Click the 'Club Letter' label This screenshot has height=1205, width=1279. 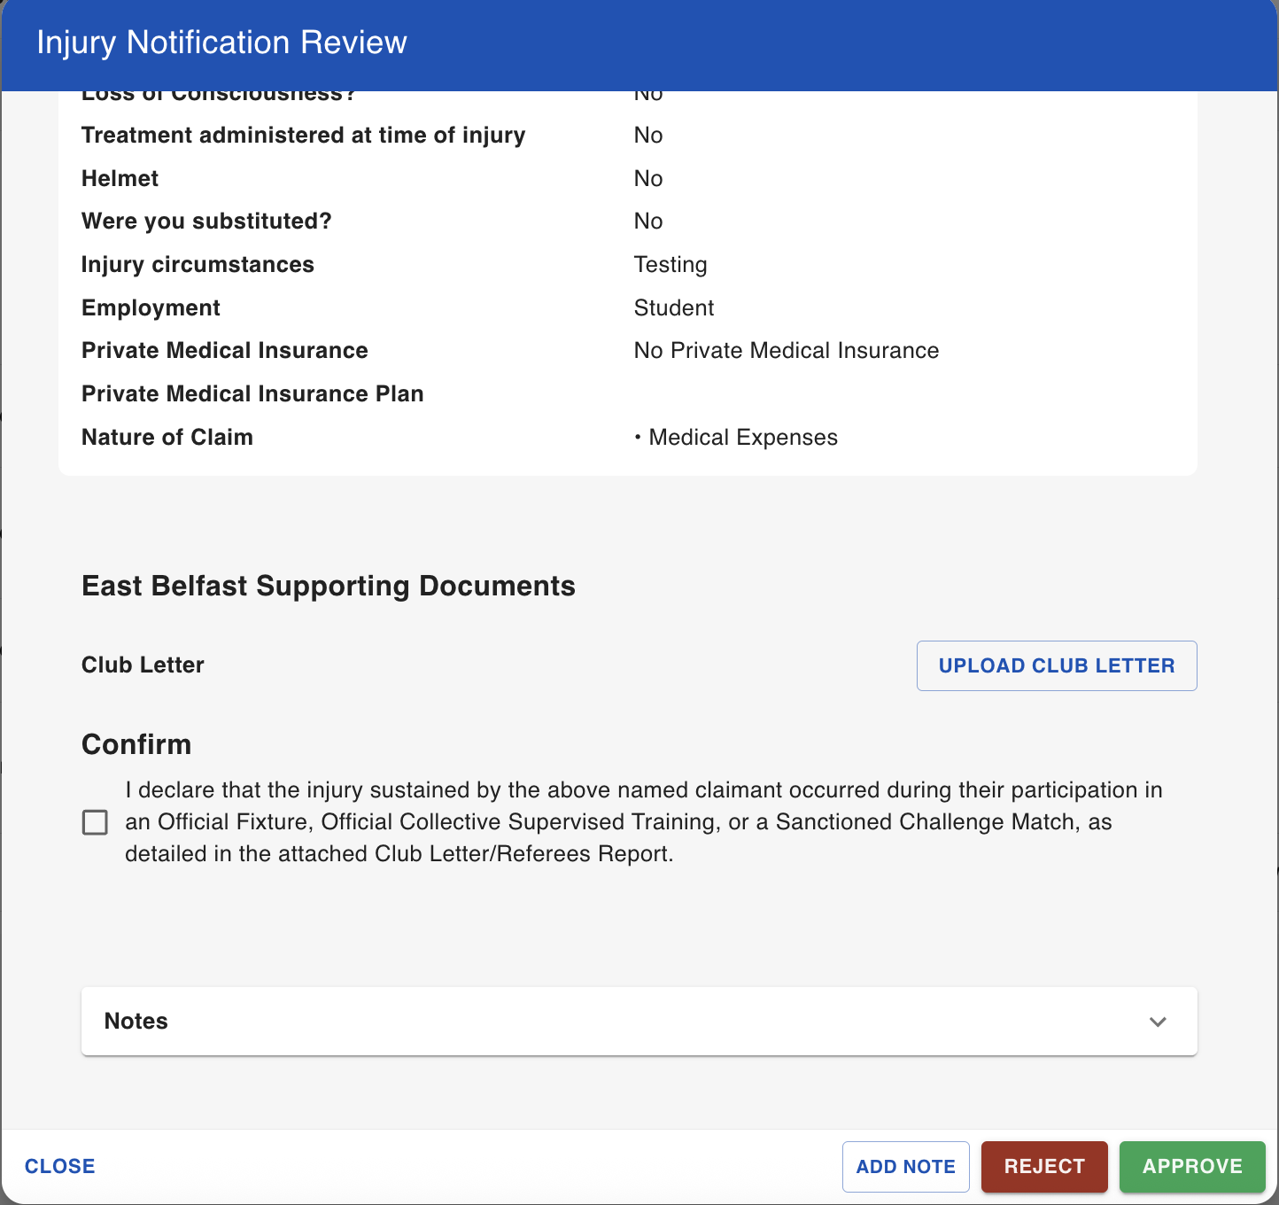click(x=143, y=665)
